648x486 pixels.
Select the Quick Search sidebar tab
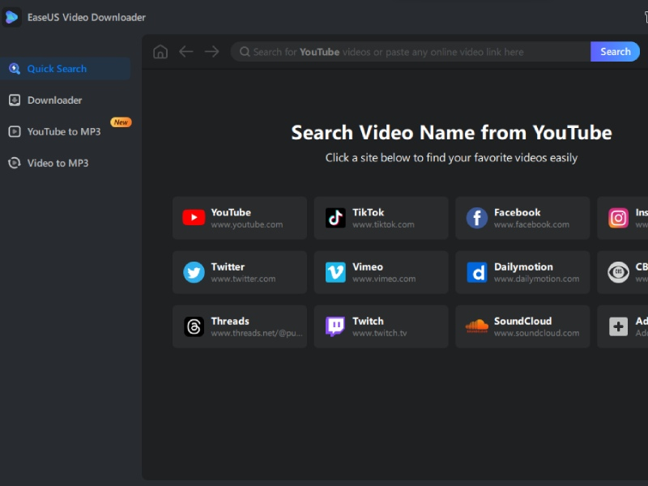point(57,69)
